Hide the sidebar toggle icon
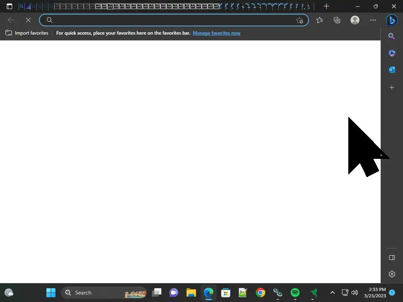 (392, 258)
